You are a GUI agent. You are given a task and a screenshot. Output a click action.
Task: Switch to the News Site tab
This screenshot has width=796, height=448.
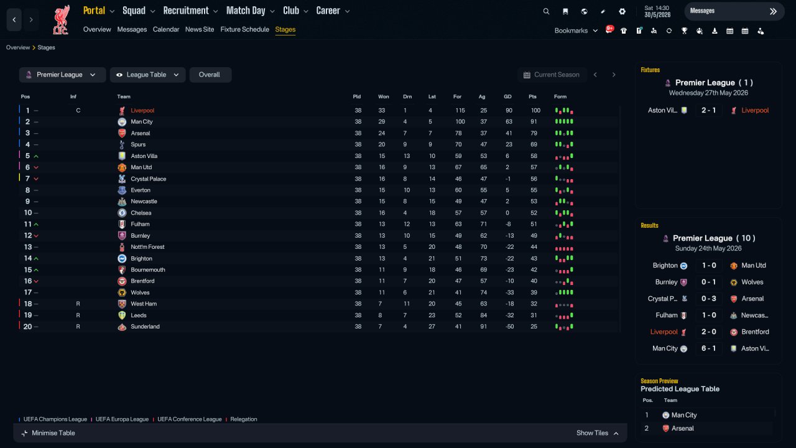pyautogui.click(x=200, y=29)
